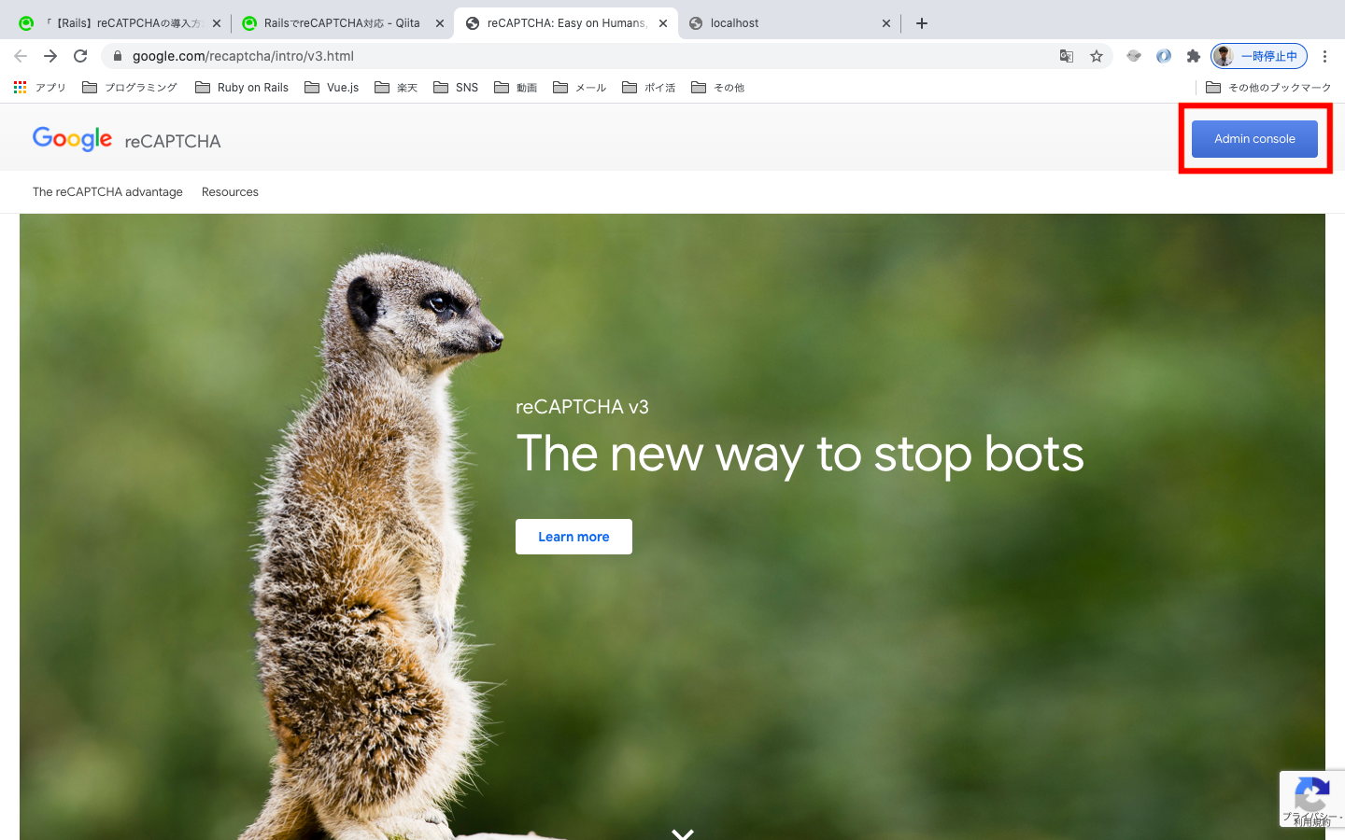Click the down chevron at hero bottom
The width and height of the screenshot is (1345, 840).
[x=683, y=833]
